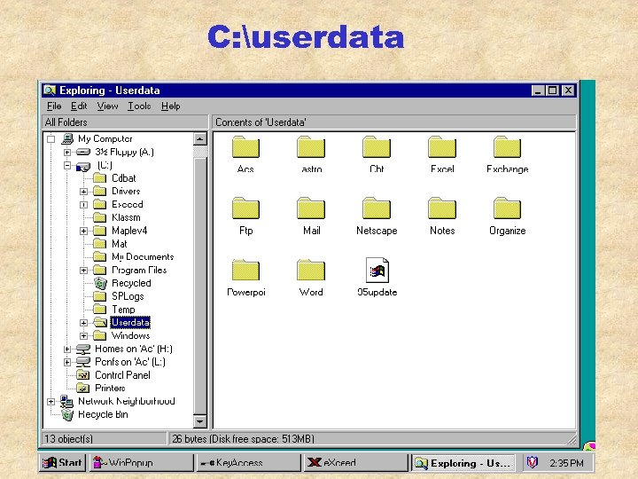
Task: Open the Organize folder icon
Action: (507, 208)
